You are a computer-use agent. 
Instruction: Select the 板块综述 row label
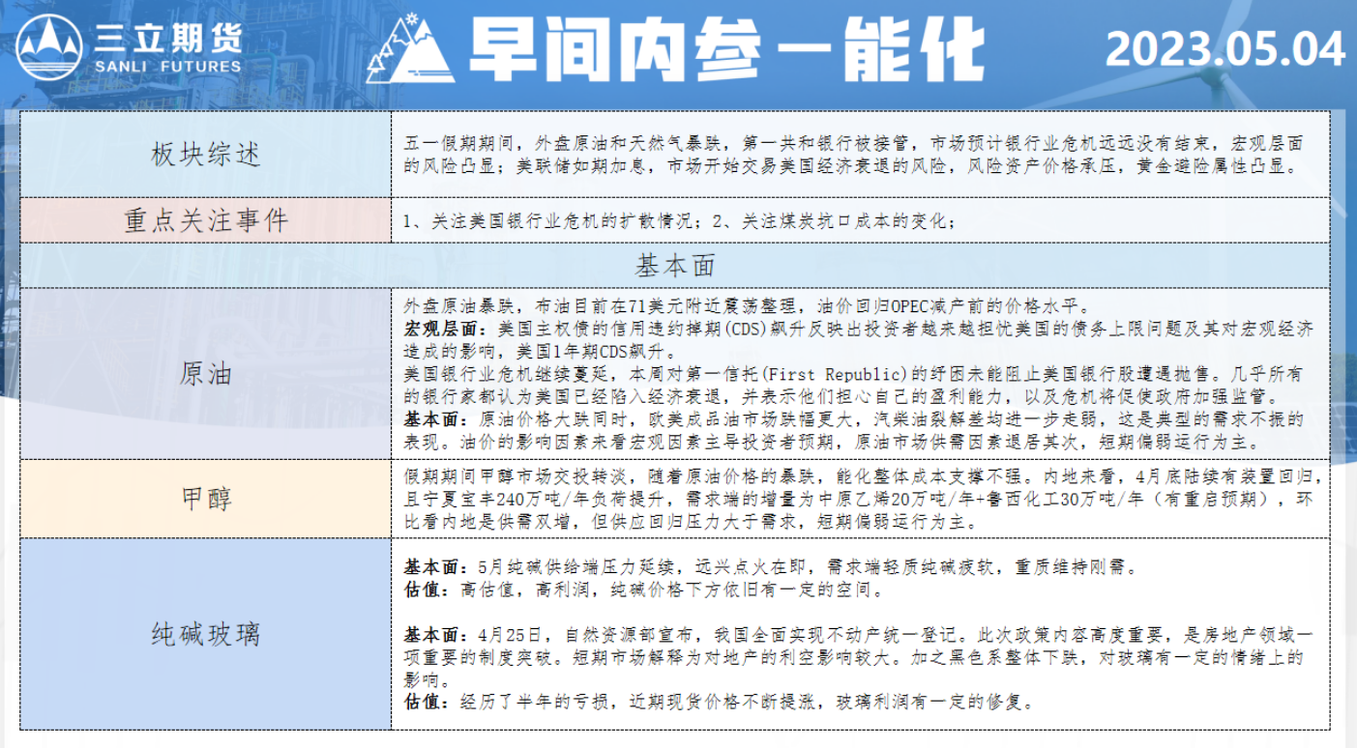[206, 155]
